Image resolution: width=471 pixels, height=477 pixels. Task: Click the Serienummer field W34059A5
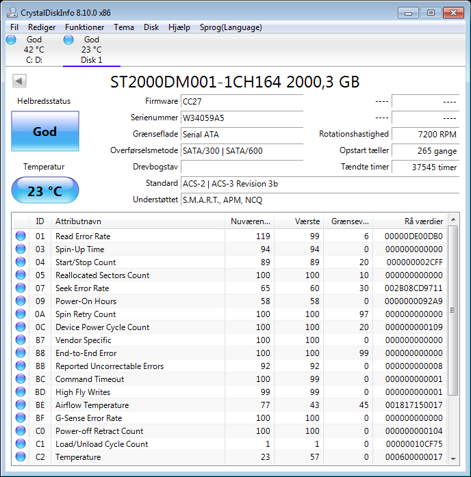[x=242, y=118]
